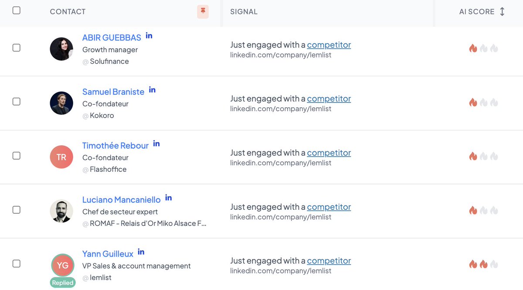
Task: Open Luciano Mancaniello LinkedIn icon
Action: [168, 198]
